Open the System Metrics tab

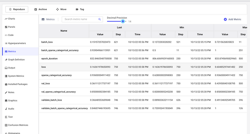coord(20,76)
